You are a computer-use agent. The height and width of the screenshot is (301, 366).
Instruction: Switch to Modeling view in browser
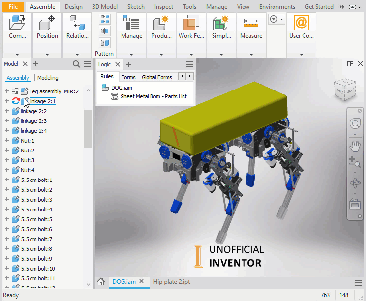pos(48,78)
